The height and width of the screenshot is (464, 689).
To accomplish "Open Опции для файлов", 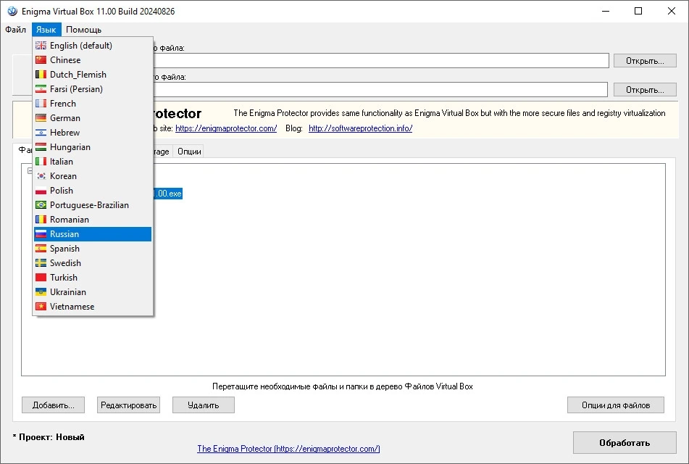I will coord(616,405).
